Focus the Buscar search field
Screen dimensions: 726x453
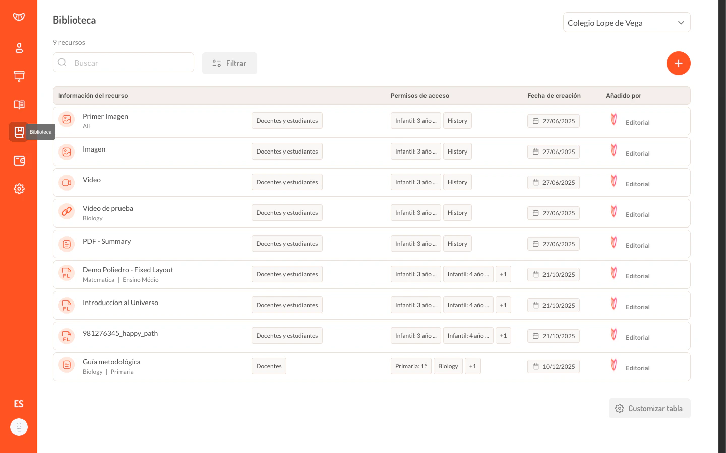pos(124,62)
